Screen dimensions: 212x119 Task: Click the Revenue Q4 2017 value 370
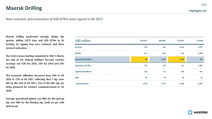pyautogui.click(x=145, y=47)
